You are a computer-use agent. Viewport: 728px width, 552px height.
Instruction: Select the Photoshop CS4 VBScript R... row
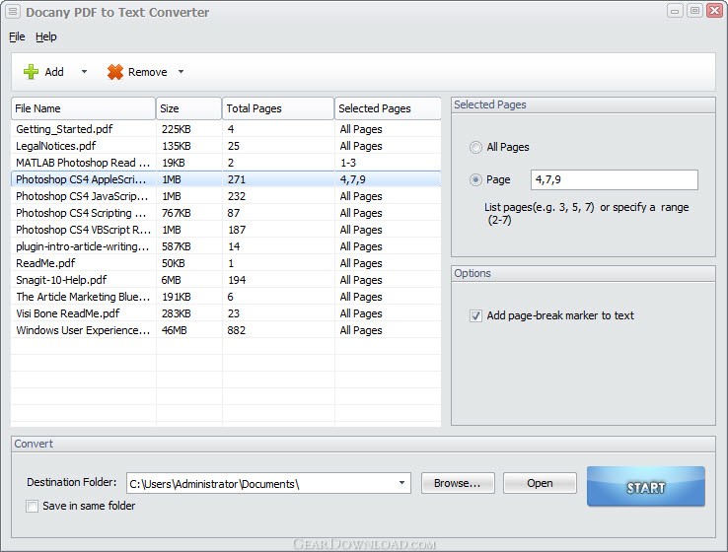pyautogui.click(x=226, y=230)
